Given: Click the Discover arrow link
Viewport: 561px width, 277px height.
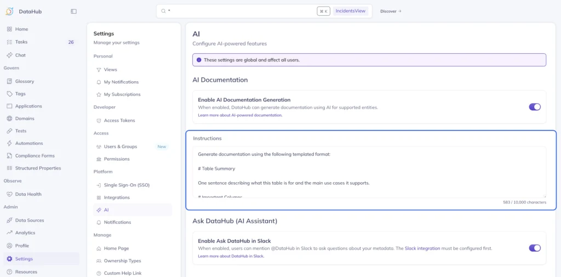Looking at the screenshot, I should coord(391,11).
